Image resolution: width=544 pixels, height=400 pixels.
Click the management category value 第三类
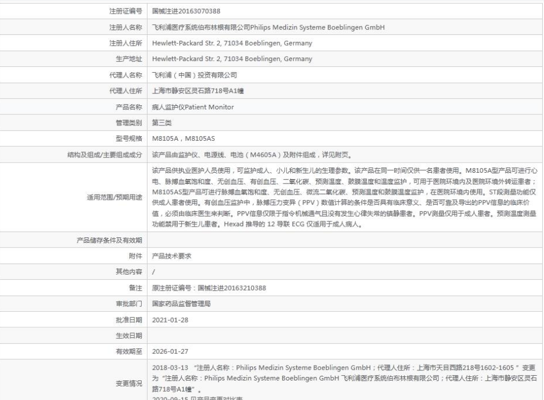point(162,122)
